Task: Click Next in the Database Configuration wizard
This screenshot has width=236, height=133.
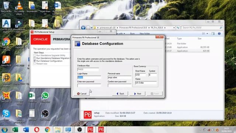Action: pos(138,93)
